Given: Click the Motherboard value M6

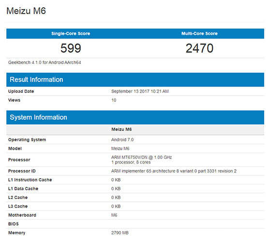Looking at the screenshot, I should tap(114, 215).
